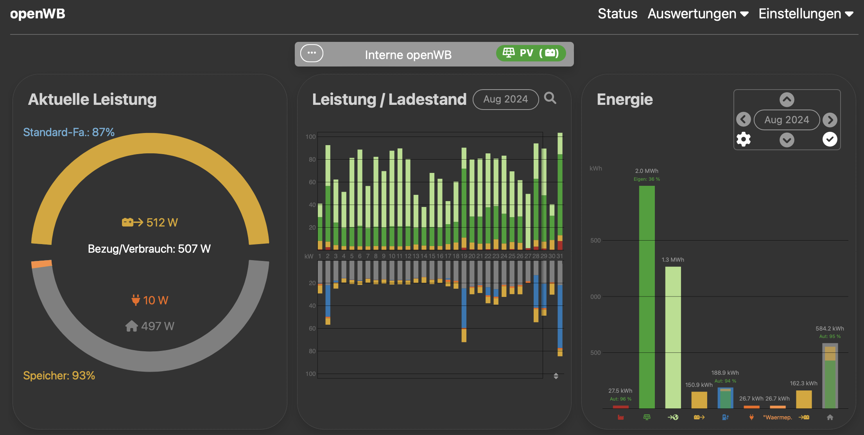Viewport: 864px width, 435px height.
Task: Click the house icon beside 497 W
Action: pyautogui.click(x=132, y=326)
